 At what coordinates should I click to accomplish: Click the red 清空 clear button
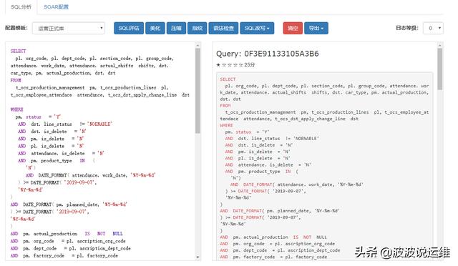pyautogui.click(x=293, y=28)
